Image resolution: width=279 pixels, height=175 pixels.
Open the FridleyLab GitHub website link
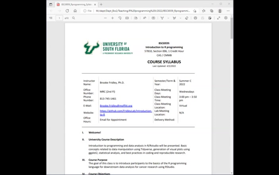(126, 111)
